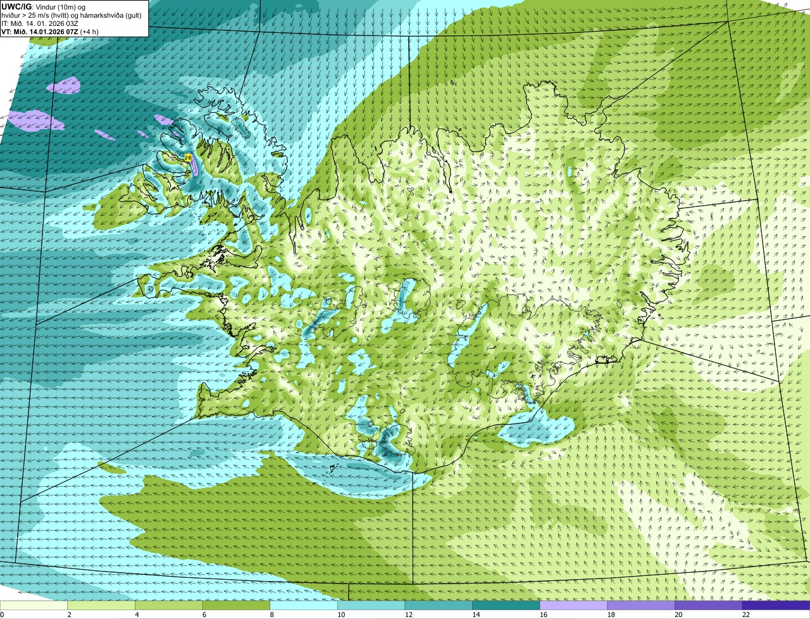Click the legend label 20
This screenshot has width=810, height=619.
point(678,615)
